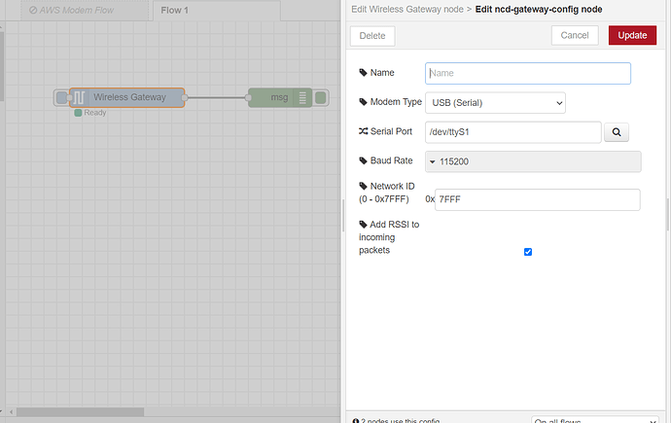Click the Wireless Gateway node's waveform icon
The width and height of the screenshot is (671, 423).
(x=79, y=97)
